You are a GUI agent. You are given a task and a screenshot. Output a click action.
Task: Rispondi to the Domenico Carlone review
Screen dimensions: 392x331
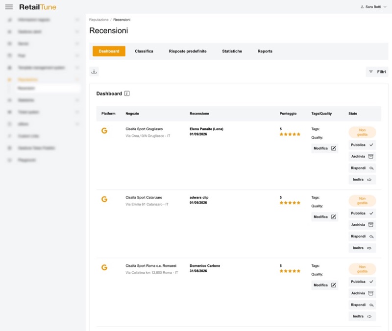(x=362, y=305)
